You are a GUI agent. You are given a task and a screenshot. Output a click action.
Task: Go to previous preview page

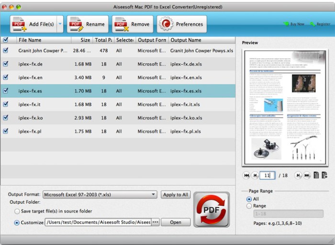[x=255, y=175]
